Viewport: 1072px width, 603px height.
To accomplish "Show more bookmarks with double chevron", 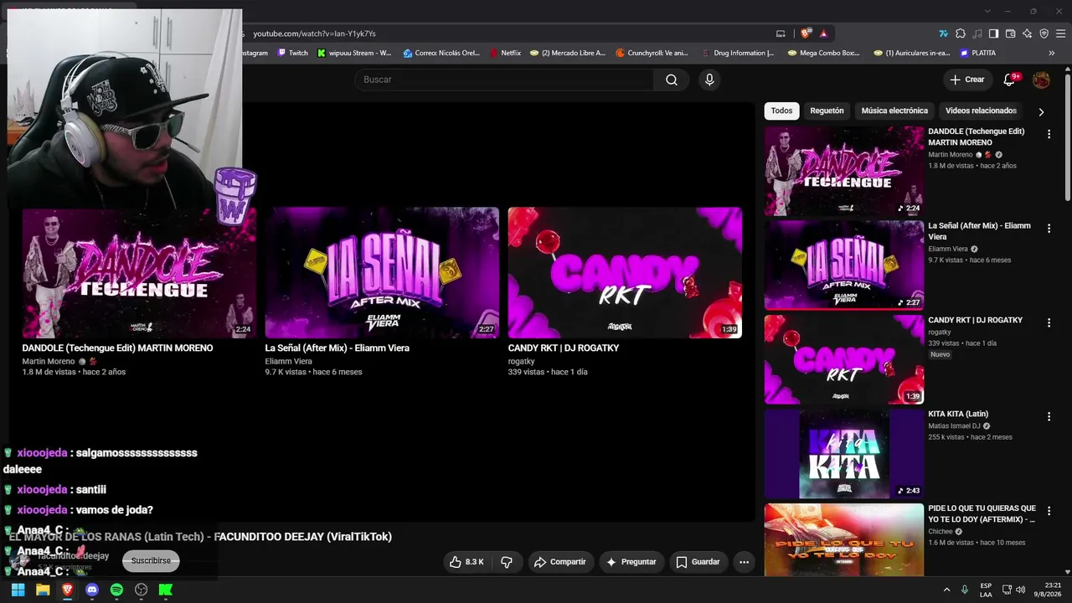I will pyautogui.click(x=1053, y=53).
